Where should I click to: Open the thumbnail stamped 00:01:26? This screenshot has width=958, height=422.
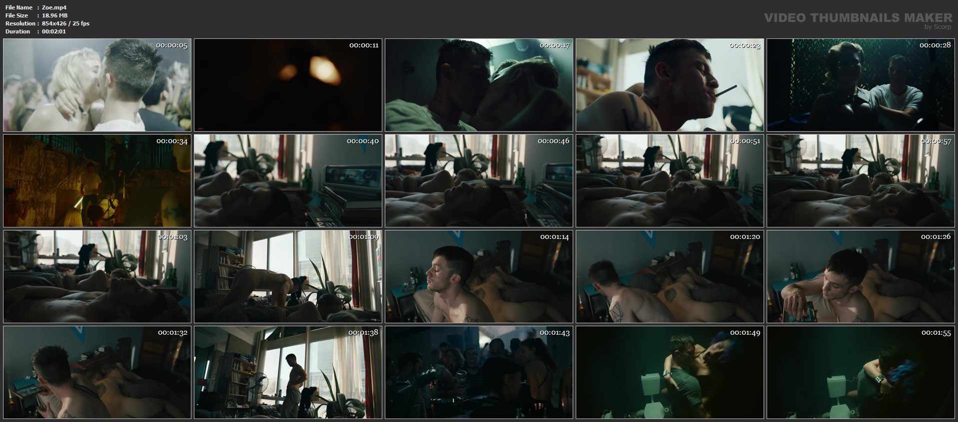coord(861,276)
